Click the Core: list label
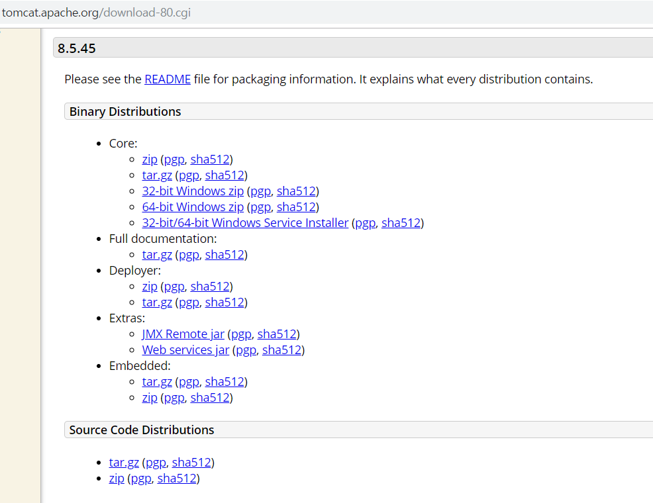This screenshot has width=653, height=503. [x=123, y=144]
